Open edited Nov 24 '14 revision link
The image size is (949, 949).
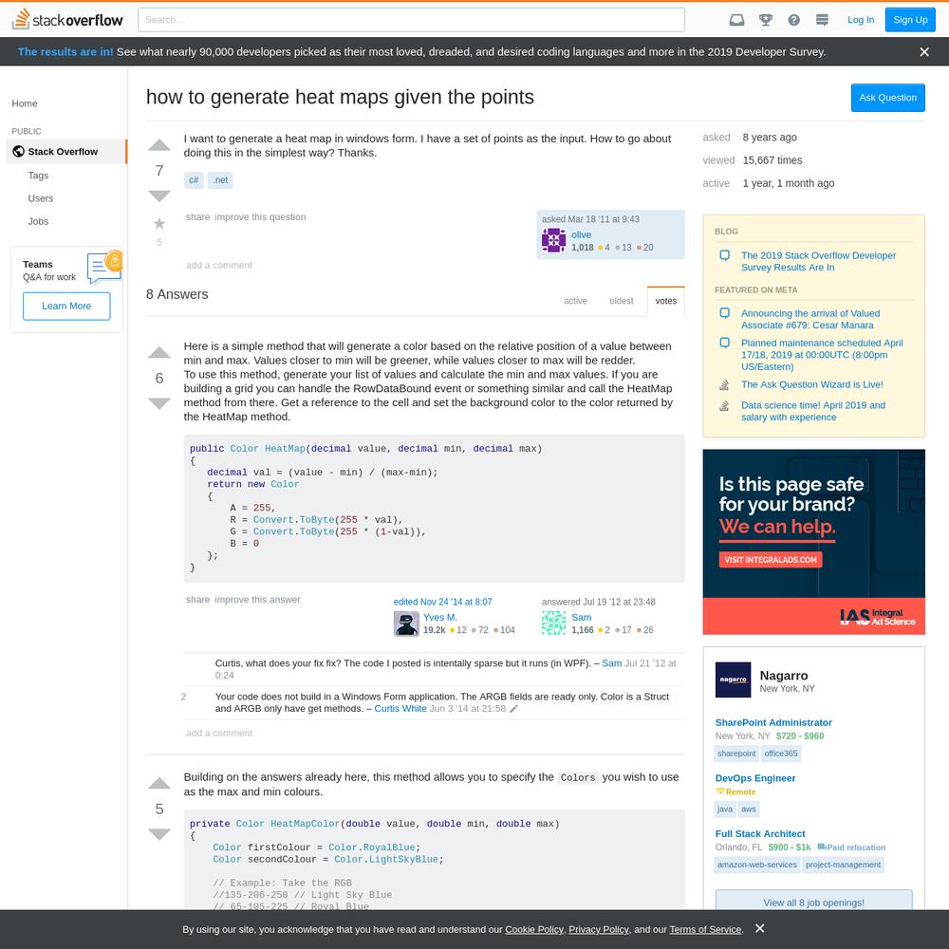(442, 603)
